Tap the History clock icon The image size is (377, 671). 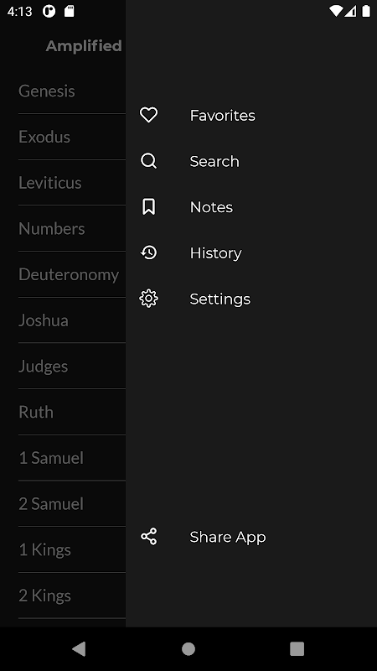149,252
